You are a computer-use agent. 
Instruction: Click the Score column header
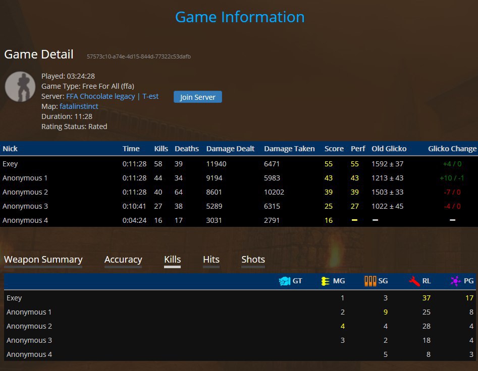point(334,149)
